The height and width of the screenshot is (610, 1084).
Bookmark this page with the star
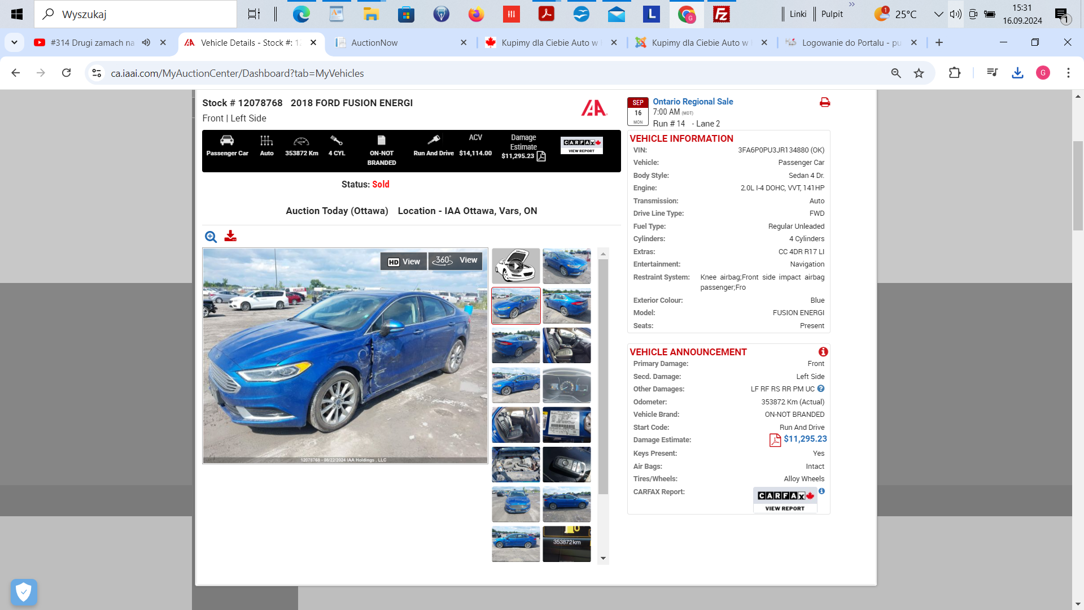pyautogui.click(x=919, y=73)
